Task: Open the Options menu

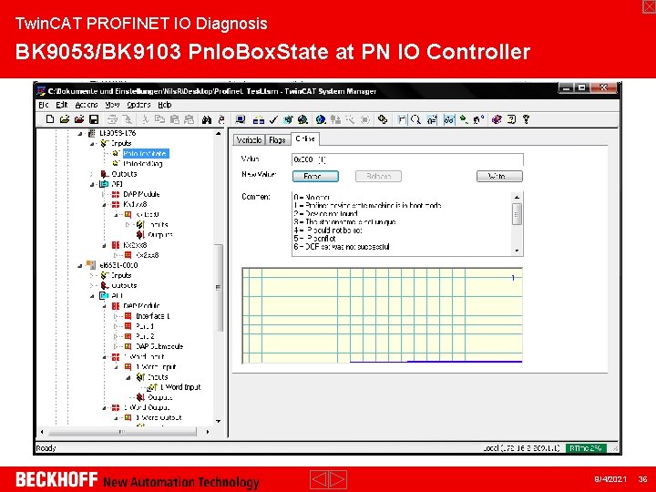Action: (x=138, y=105)
